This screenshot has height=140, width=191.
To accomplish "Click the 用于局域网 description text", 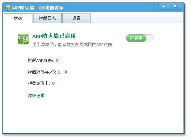I will pyautogui.click(x=72, y=44).
